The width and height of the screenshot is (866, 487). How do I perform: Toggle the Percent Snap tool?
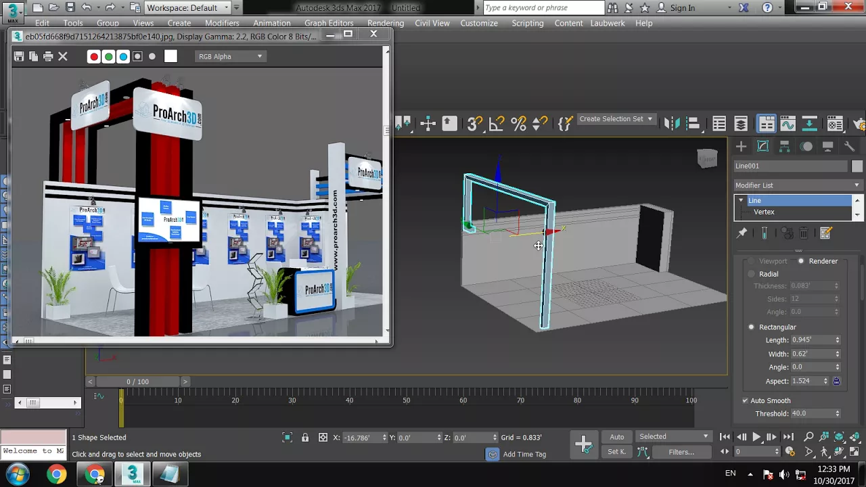(518, 124)
